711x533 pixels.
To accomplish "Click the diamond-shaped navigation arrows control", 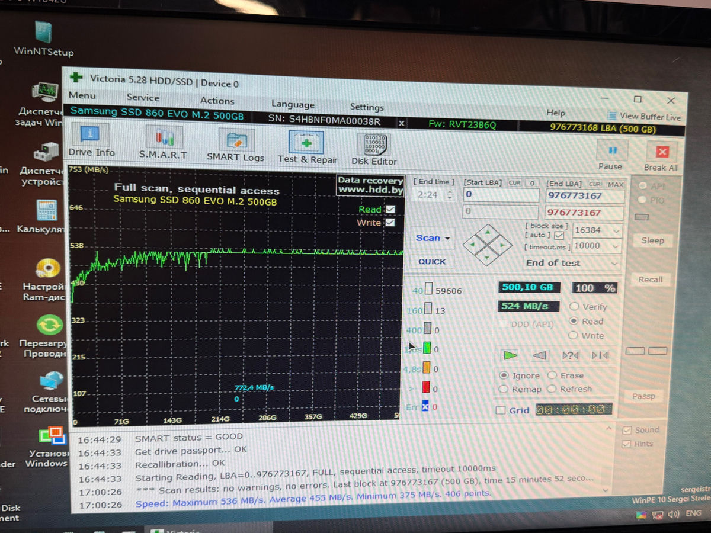I will tap(487, 243).
